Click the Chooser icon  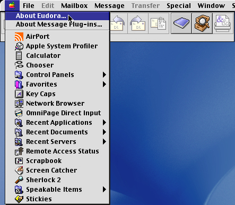tap(19, 65)
